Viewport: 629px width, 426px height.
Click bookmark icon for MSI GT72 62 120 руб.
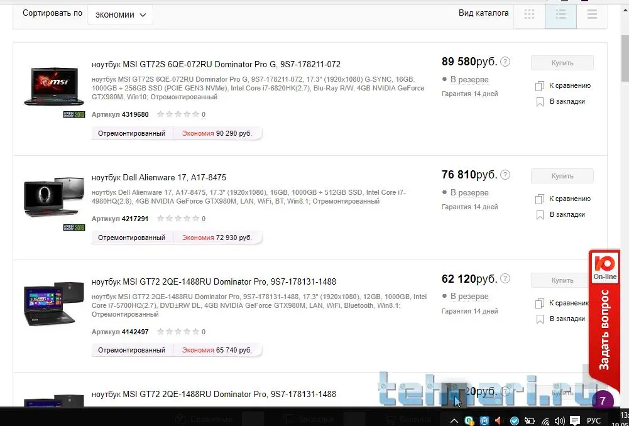(540, 319)
